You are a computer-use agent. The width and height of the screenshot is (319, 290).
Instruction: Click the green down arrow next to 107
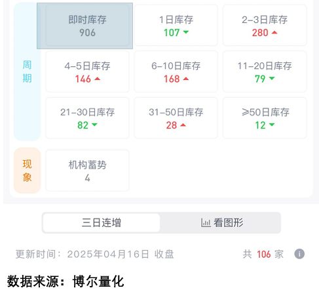pyautogui.click(x=186, y=32)
